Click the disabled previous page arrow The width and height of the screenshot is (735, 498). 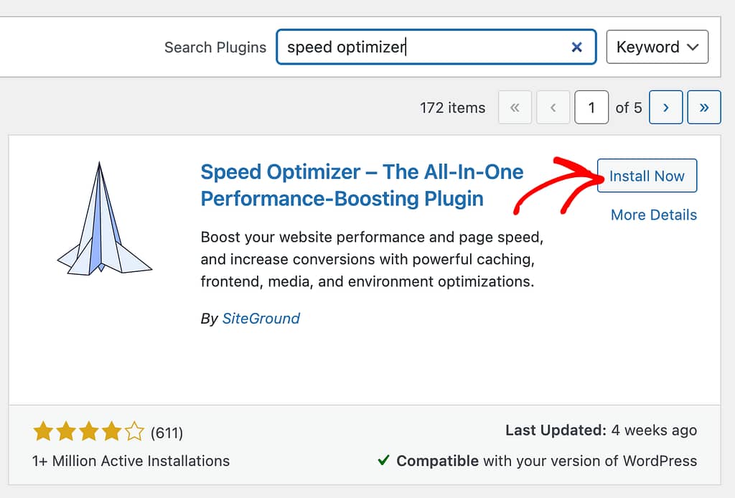point(553,108)
